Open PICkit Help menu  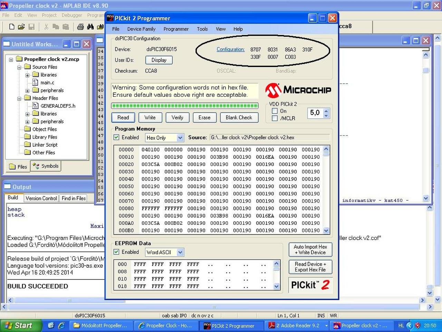point(238,29)
